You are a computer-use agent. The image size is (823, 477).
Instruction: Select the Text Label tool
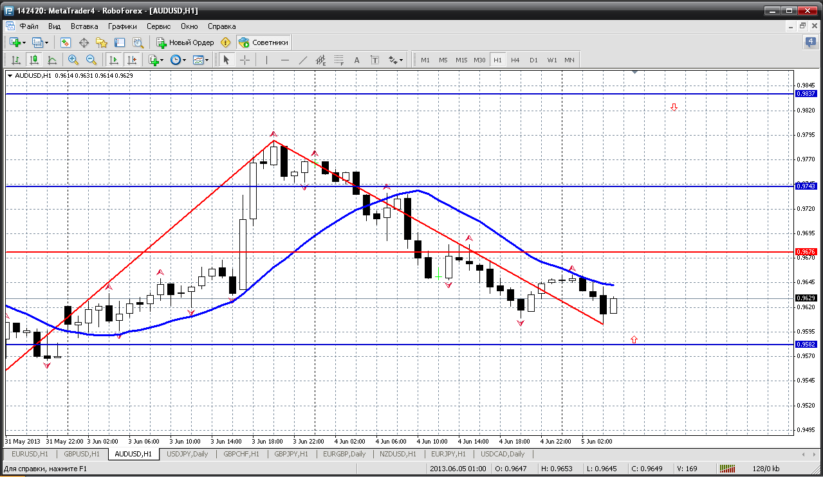click(375, 60)
